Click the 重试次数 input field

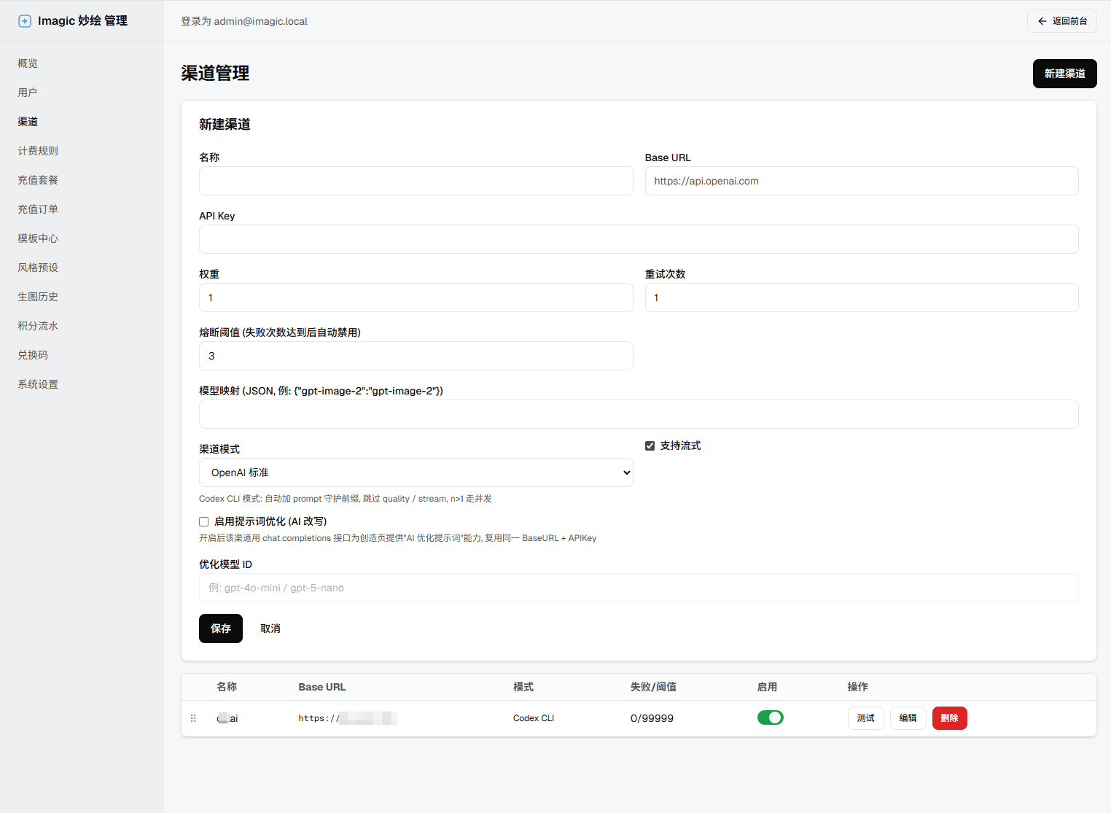pos(862,297)
